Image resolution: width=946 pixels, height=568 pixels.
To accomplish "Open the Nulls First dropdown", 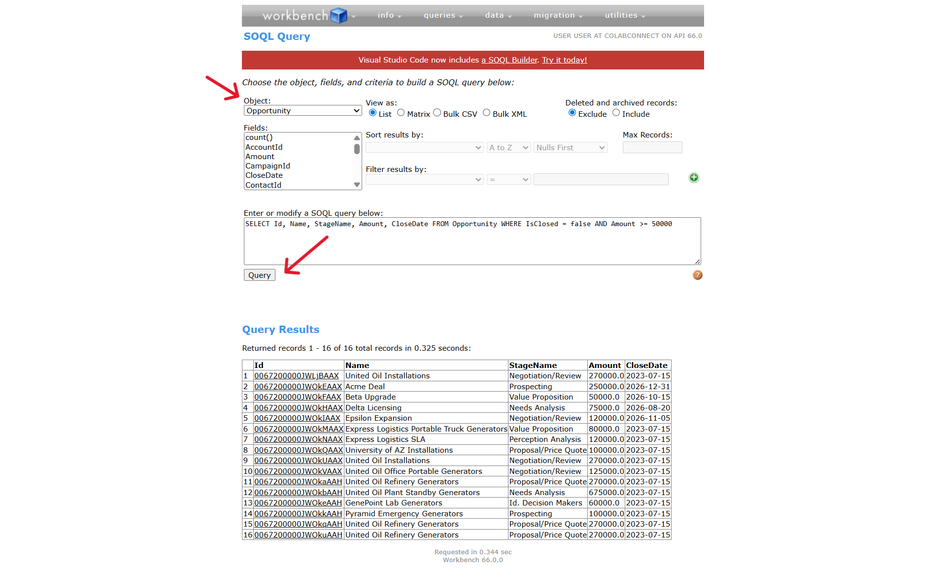I will coord(570,147).
